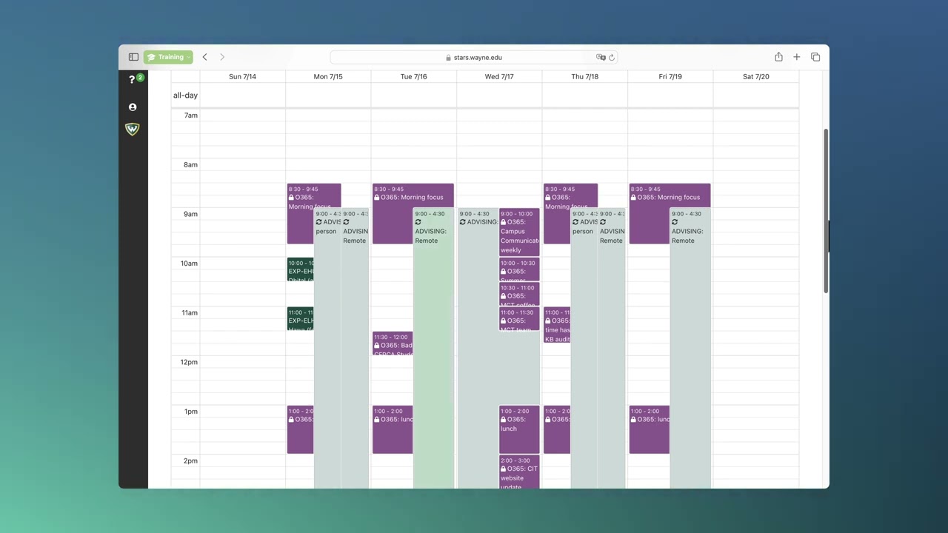The height and width of the screenshot is (533, 948).
Task: Select the Sat 7/20 column header
Action: click(755, 76)
